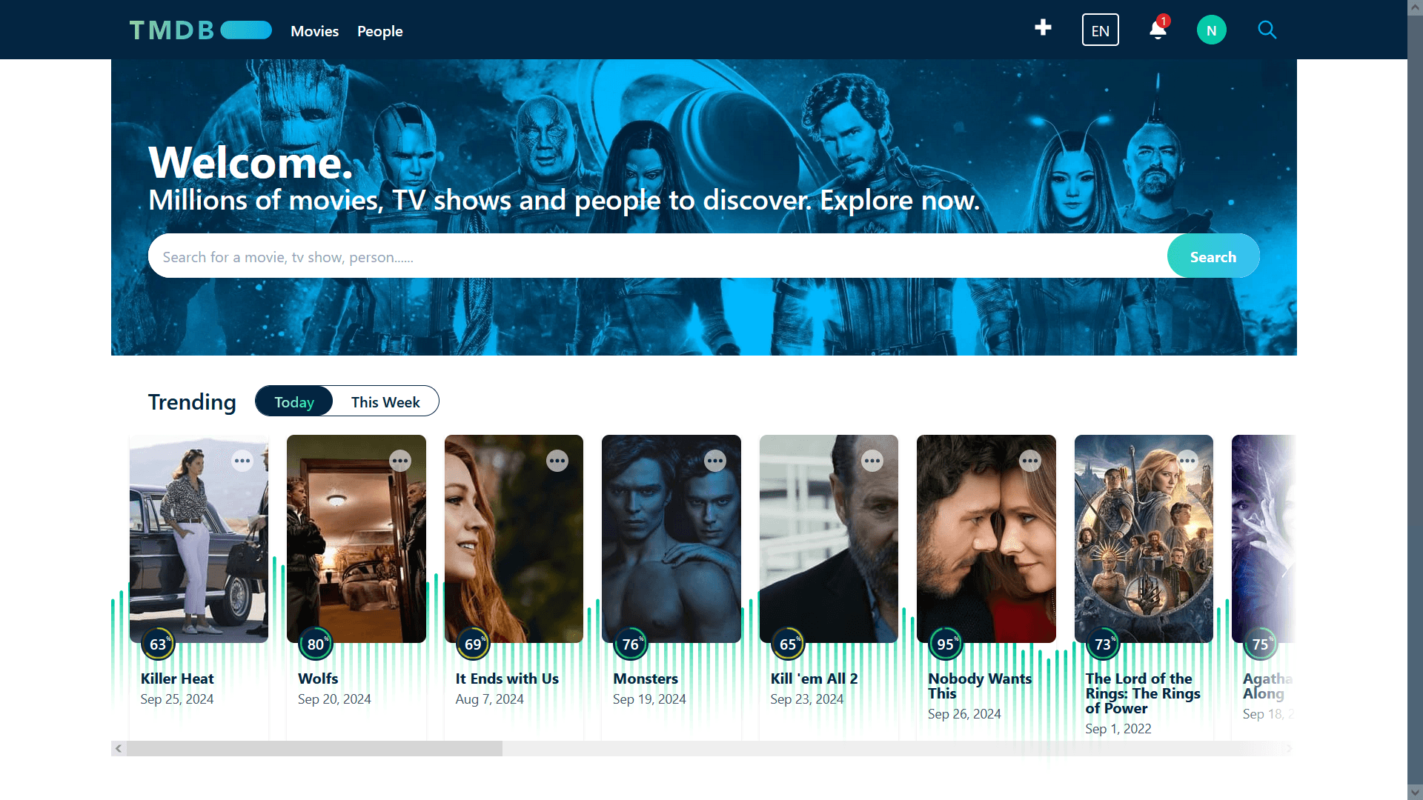Open options menu on Killer Heat poster
Viewport: 1423px width, 800px height.
coord(242,461)
